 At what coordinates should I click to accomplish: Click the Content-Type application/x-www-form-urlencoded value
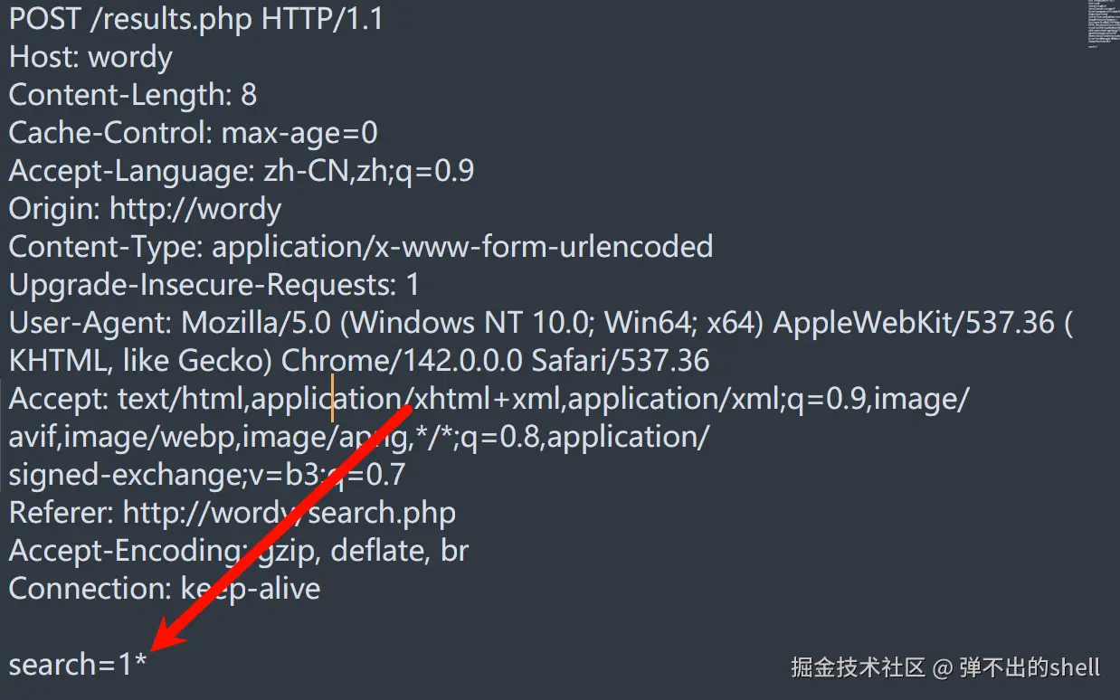[462, 247]
